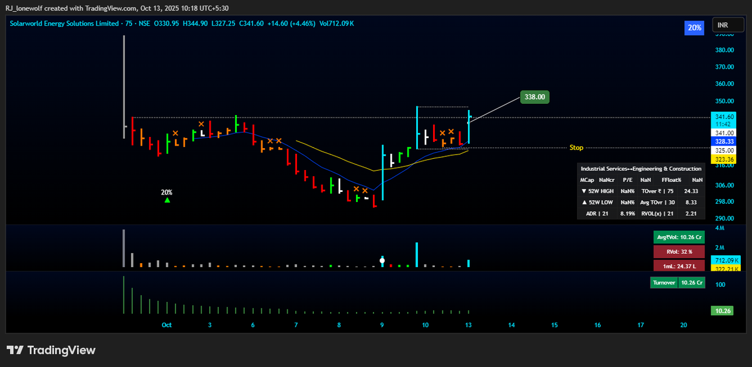Click the TradingView logo
752x367 pixels.
tap(51, 350)
